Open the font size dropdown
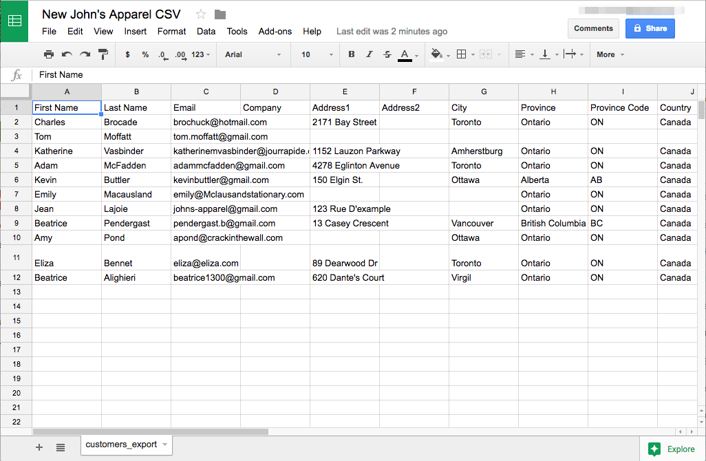 (314, 54)
